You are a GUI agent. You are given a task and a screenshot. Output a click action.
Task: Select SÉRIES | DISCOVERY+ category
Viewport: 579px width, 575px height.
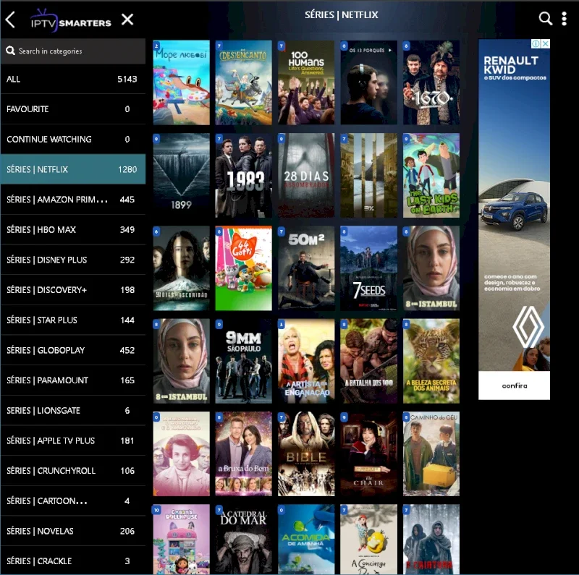[x=73, y=290]
